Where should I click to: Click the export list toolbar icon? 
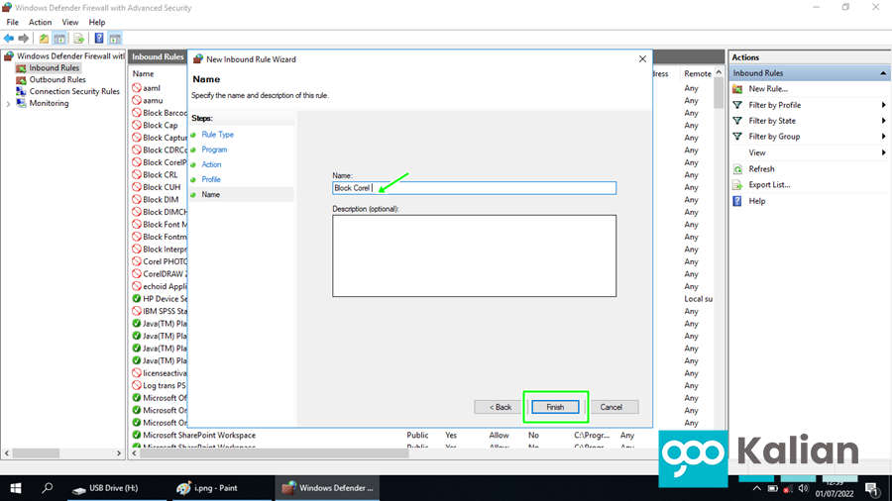79,39
